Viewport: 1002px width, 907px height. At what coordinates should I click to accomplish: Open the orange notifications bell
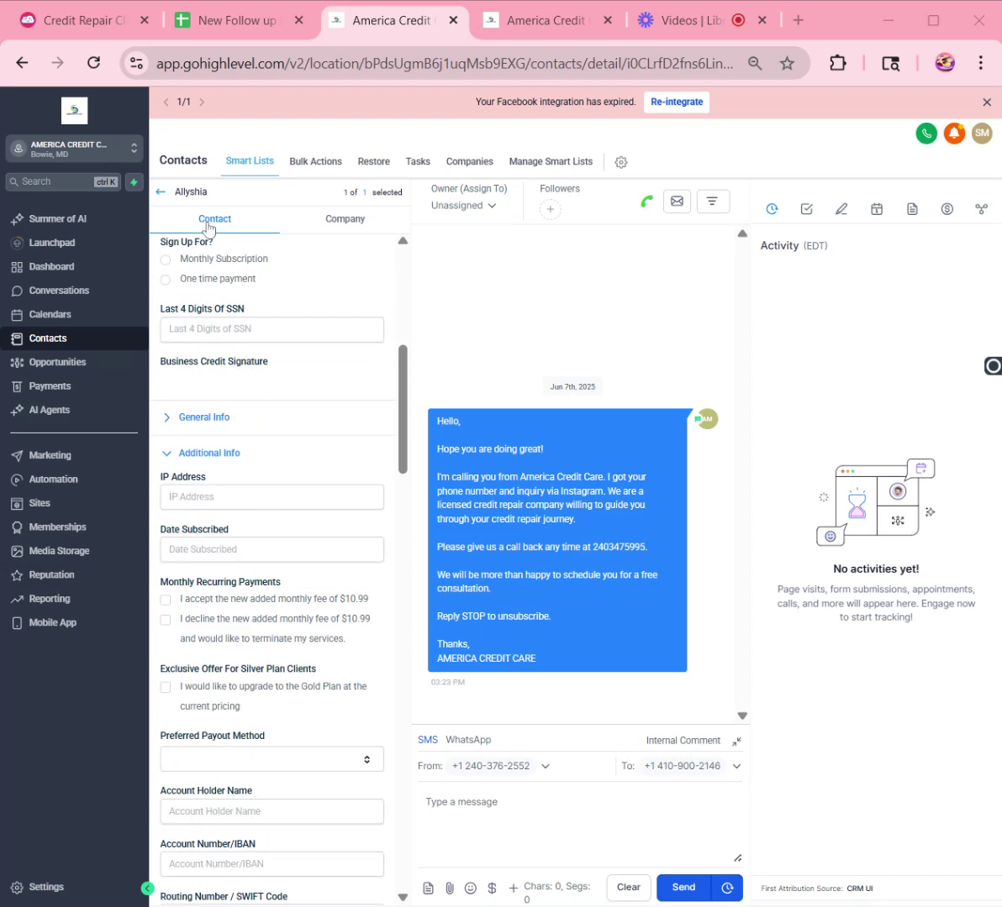click(x=954, y=134)
